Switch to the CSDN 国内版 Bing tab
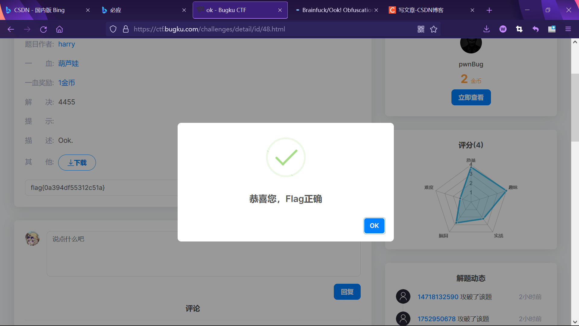 pos(39,10)
